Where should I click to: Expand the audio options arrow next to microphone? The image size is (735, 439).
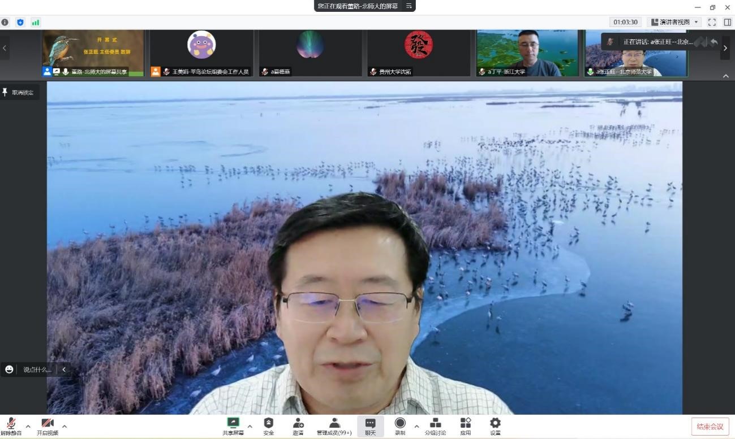coord(28,426)
